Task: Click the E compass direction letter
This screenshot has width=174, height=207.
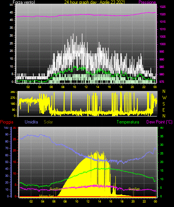Action: point(164,110)
